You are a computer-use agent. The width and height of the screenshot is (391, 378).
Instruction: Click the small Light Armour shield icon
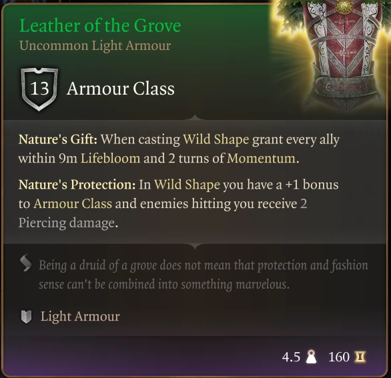pos(26,317)
